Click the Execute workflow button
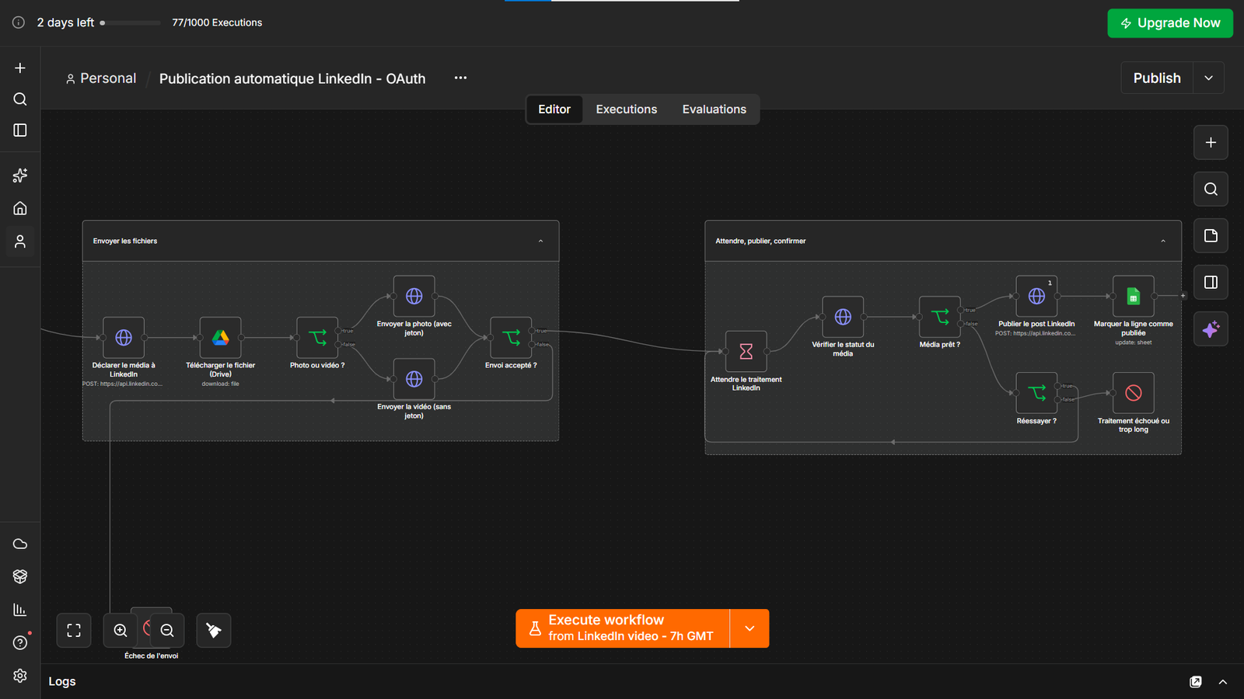This screenshot has width=1244, height=699. coord(623,628)
